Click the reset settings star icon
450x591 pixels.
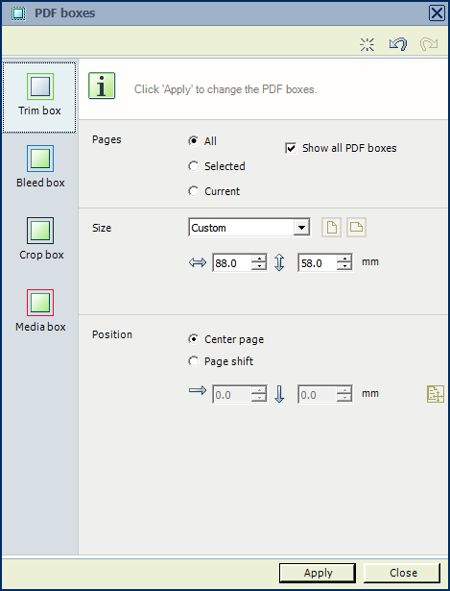point(367,44)
